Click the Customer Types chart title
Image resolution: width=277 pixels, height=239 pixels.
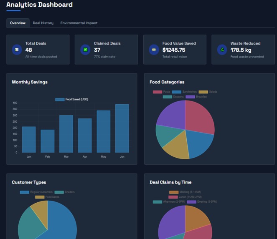[29, 182]
